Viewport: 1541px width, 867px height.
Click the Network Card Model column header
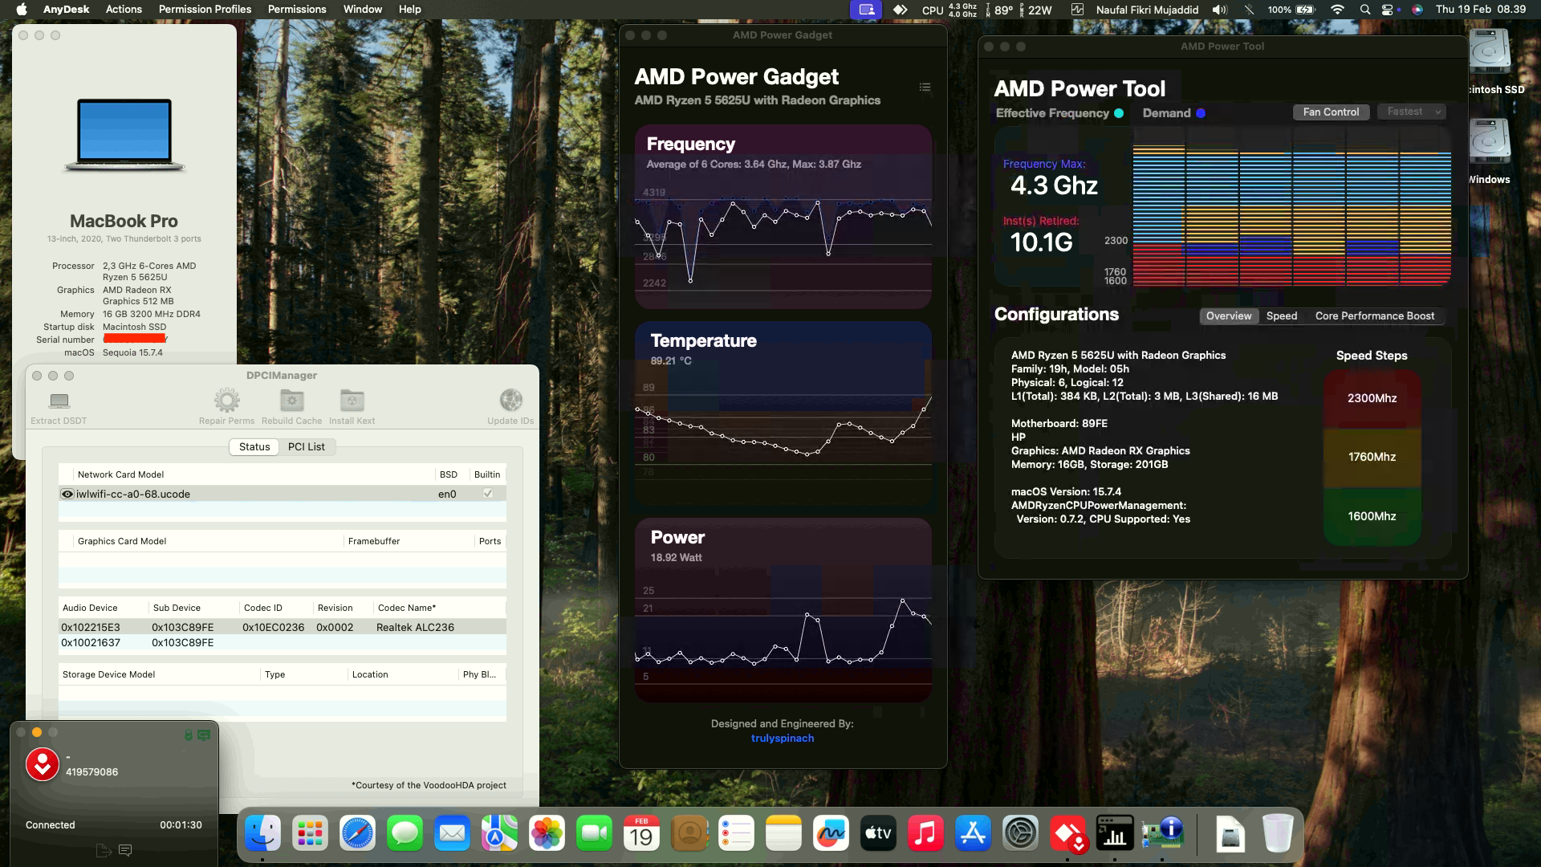coord(120,474)
